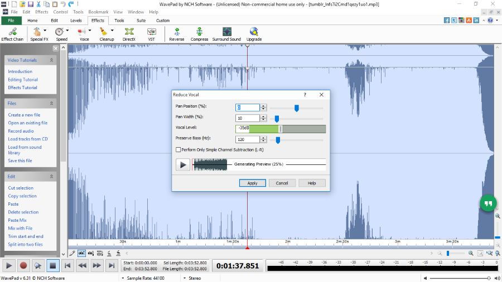The height and width of the screenshot is (282, 502).
Task: Play the audio from the transport bar
Action: tap(8, 265)
